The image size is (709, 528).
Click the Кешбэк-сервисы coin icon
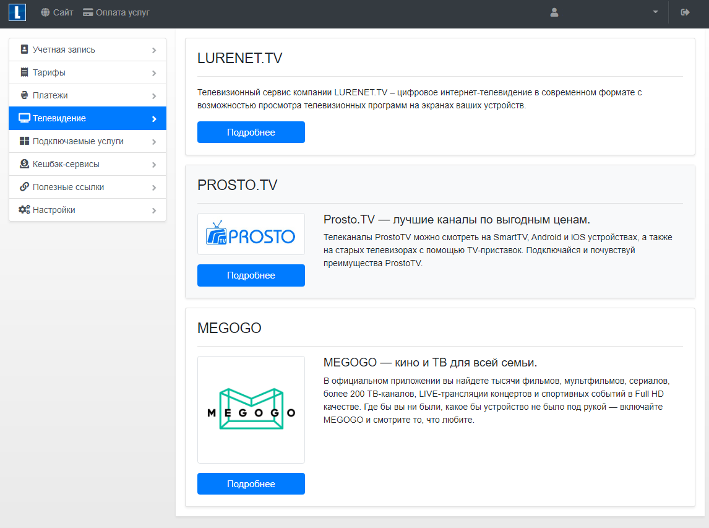tap(24, 164)
